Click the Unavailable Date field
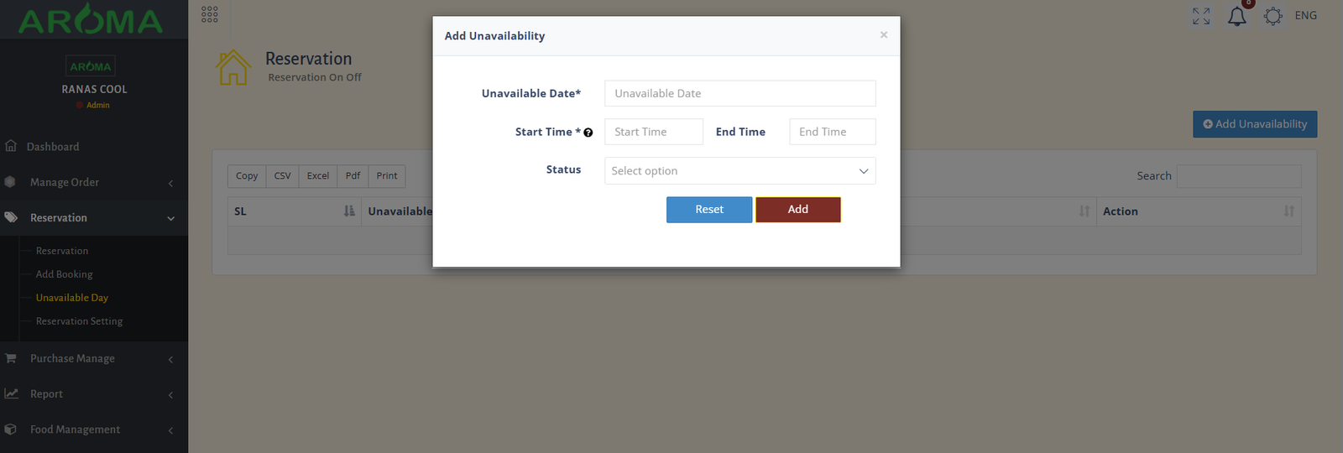The image size is (1343, 453). tap(739, 93)
